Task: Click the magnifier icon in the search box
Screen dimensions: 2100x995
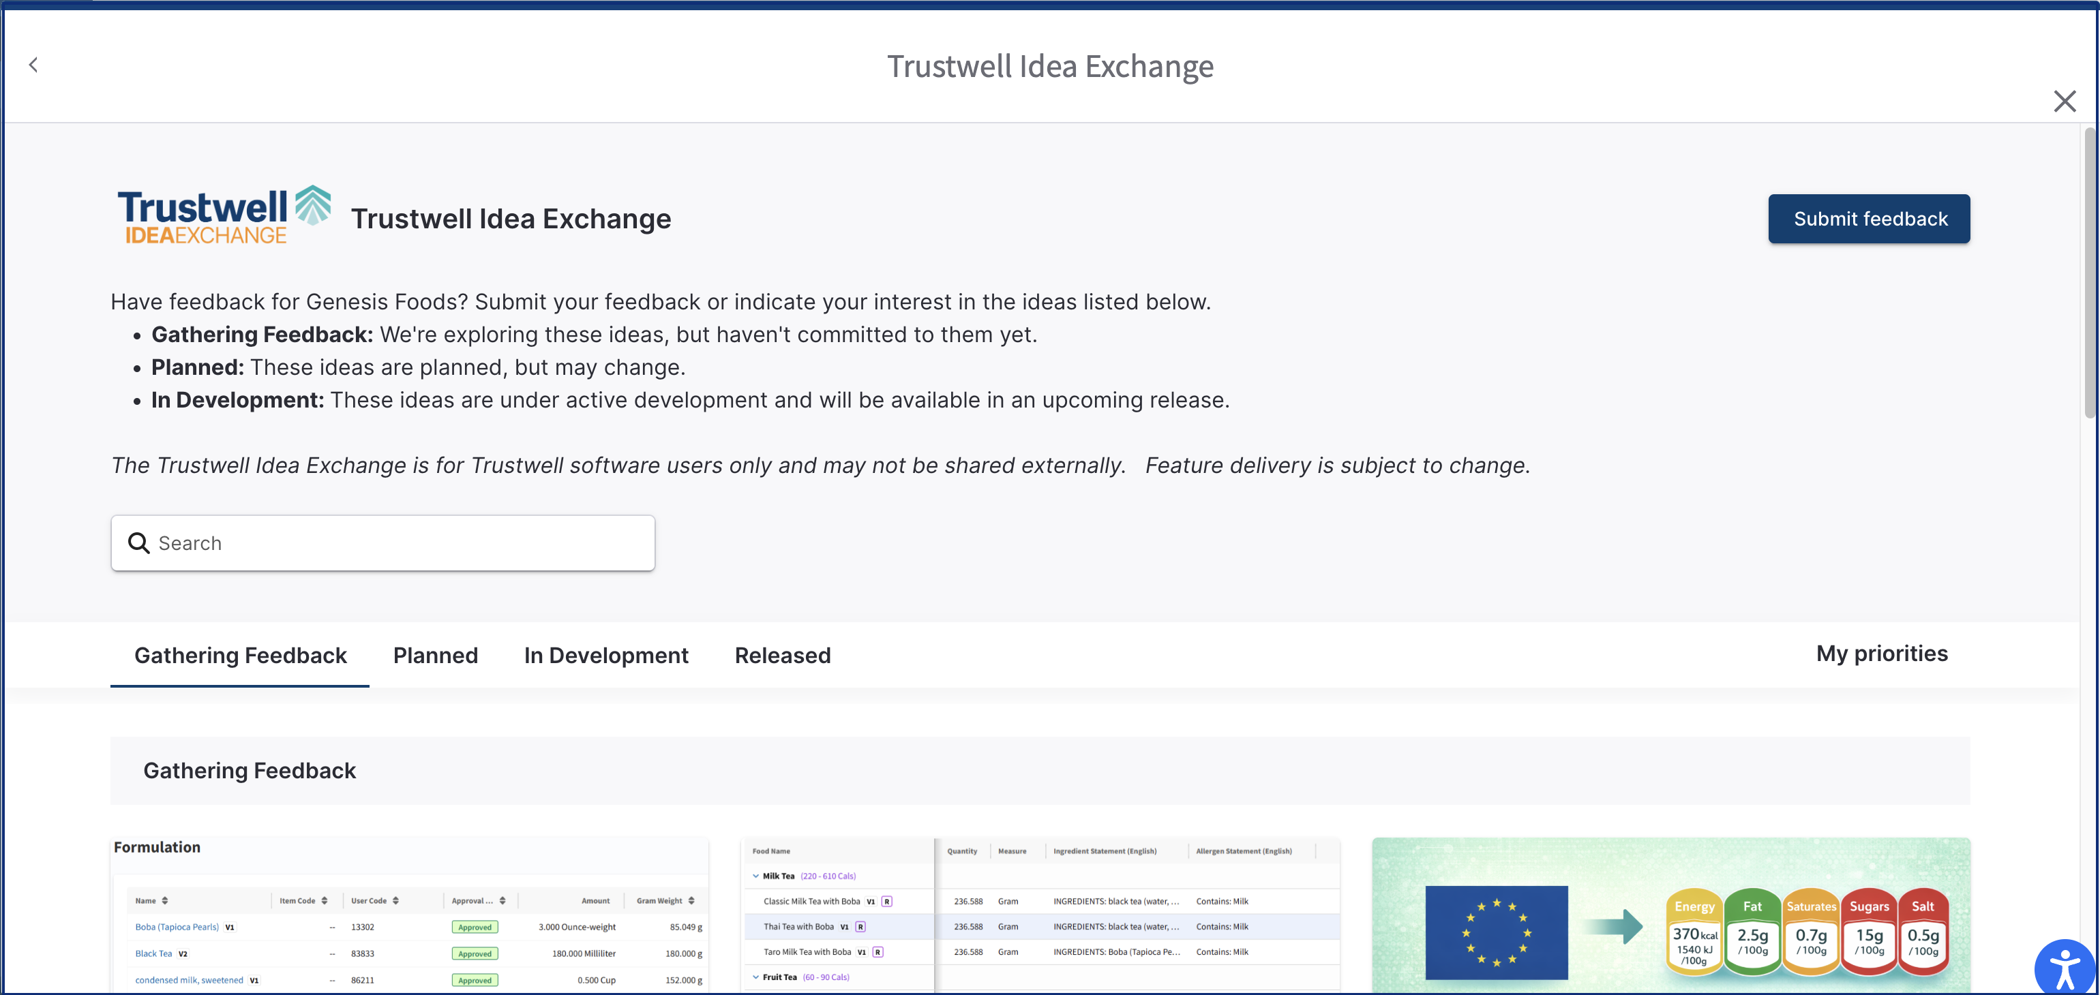Action: [x=138, y=544]
